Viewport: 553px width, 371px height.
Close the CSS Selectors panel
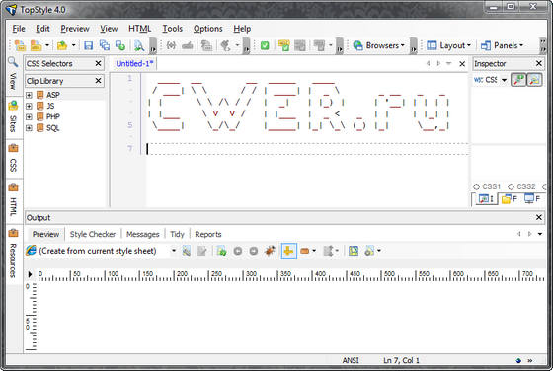tap(98, 64)
